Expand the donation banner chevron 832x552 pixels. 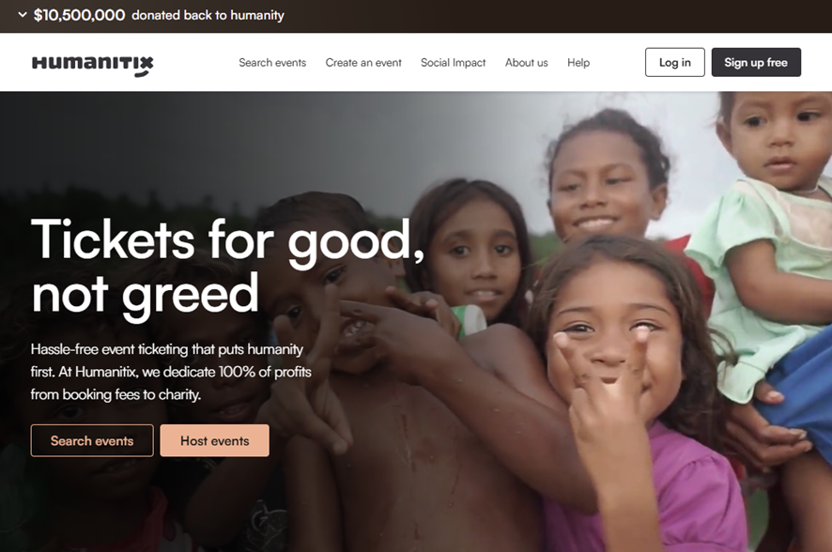(23, 15)
